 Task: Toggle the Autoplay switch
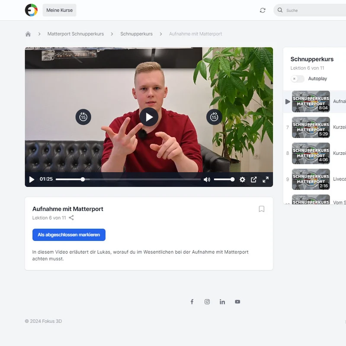pos(298,79)
